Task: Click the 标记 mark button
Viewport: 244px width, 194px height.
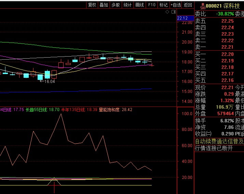Action: click(163, 5)
